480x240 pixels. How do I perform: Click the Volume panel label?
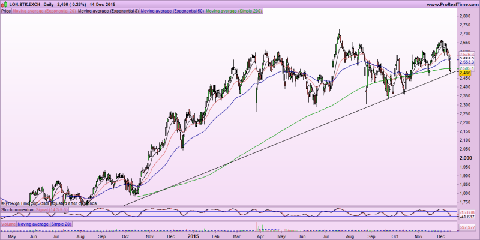(8, 223)
